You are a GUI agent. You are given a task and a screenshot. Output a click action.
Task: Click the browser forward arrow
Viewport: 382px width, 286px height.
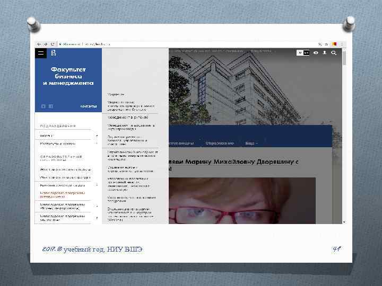(46, 44)
